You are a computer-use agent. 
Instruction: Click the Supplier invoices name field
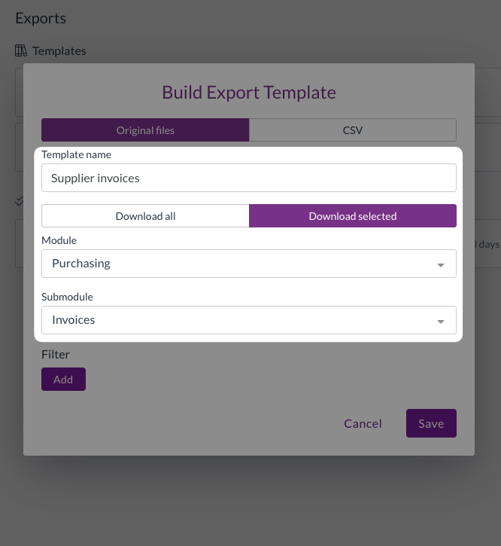tap(248, 178)
